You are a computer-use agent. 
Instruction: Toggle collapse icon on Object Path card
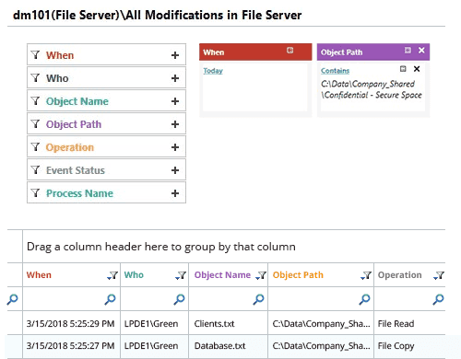pyautogui.click(x=408, y=51)
